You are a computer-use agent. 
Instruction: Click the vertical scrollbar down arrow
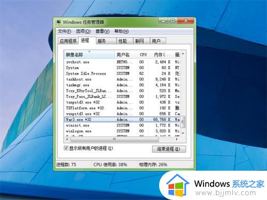point(183,133)
